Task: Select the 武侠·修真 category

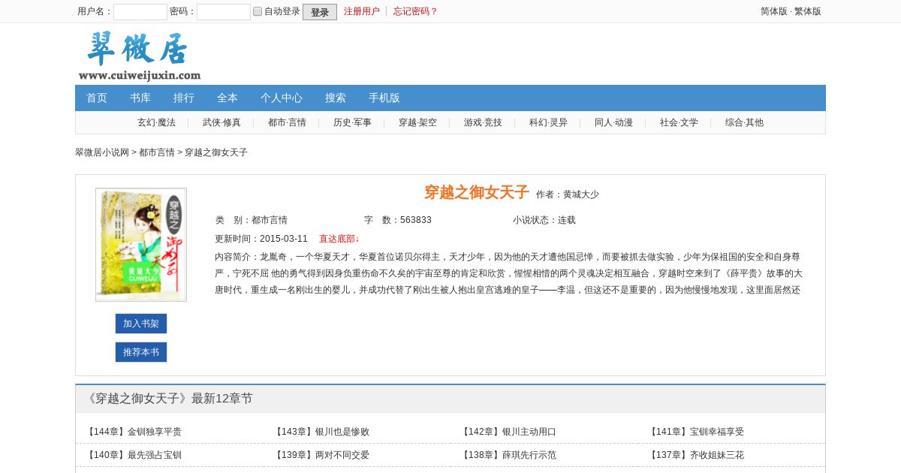Action: tap(221, 122)
